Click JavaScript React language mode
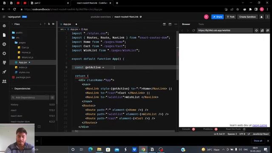This screenshot has width=272, height=153. (261, 134)
